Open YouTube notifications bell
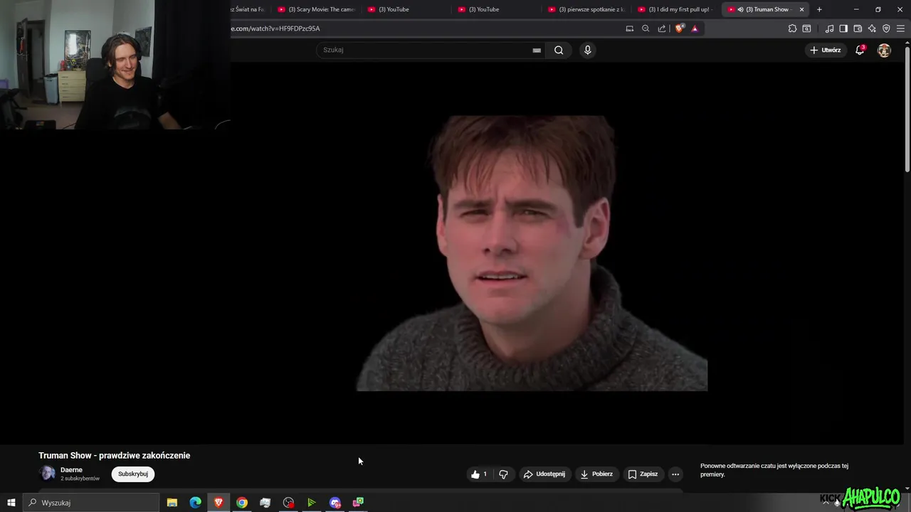The image size is (911, 512). coord(860,50)
